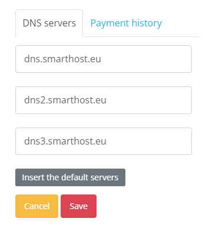Click inside the dns2 nameserver entry

point(104,100)
